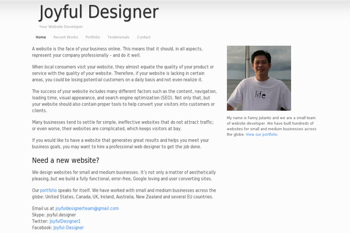Click the paragraph starting 'We design websites'
Image resolution: width=350 pixels, height=233 pixels.
point(124,175)
